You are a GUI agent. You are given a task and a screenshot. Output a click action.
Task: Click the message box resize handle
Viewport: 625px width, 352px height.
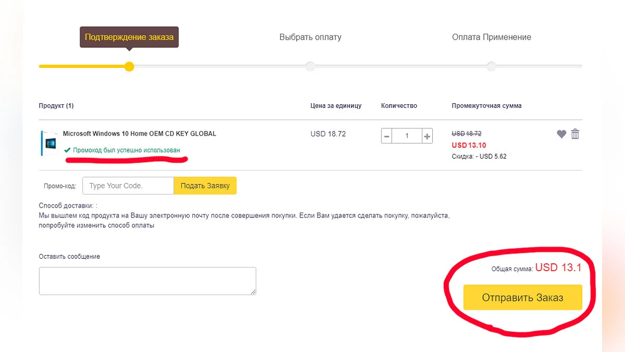point(253,292)
